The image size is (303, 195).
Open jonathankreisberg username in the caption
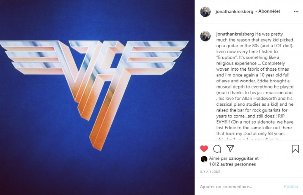coord(235,34)
